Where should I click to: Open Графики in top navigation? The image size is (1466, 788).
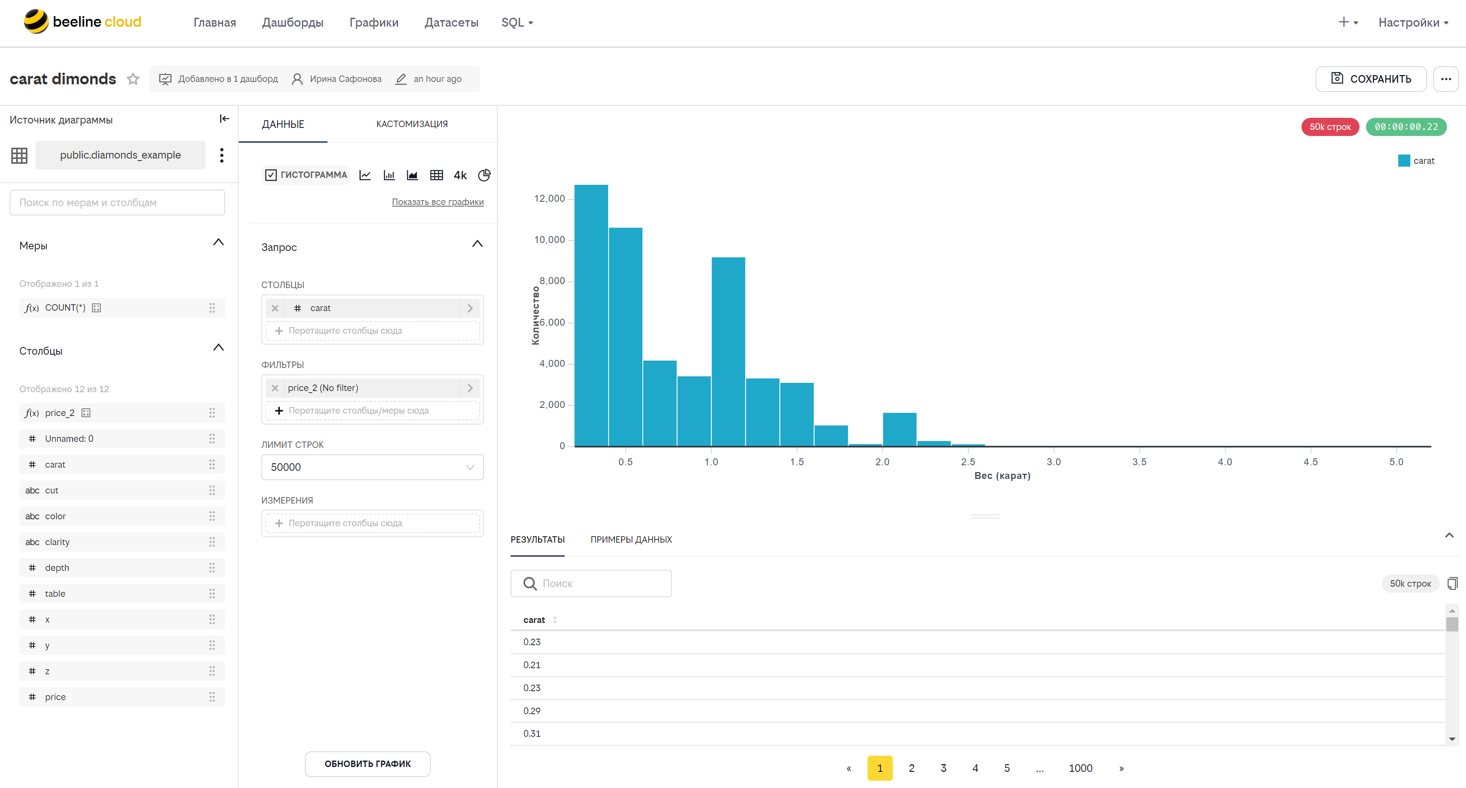point(374,22)
